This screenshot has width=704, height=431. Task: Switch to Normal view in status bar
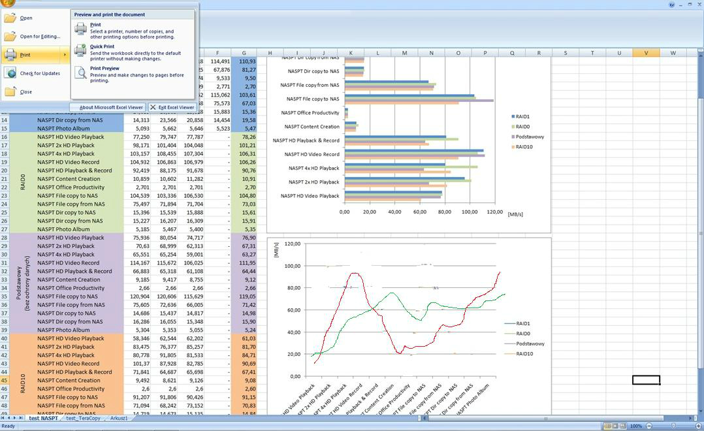click(607, 426)
